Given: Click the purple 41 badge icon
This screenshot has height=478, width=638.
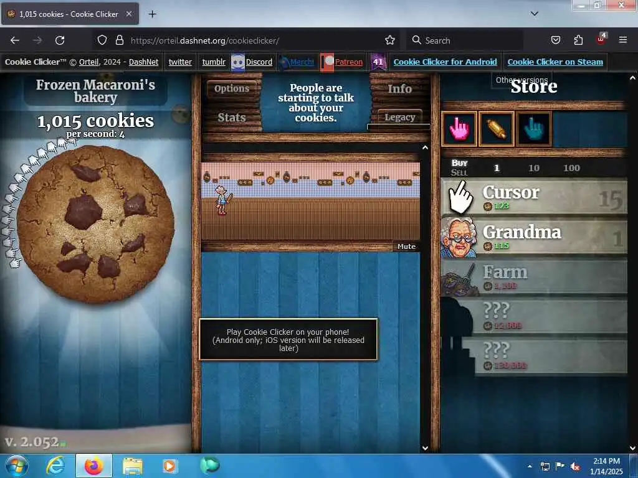Looking at the screenshot, I should coord(378,62).
